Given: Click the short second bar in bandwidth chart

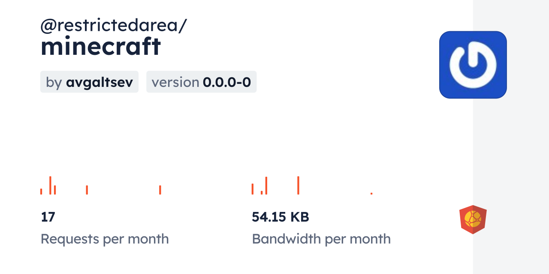Looking at the screenshot, I should click(262, 192).
